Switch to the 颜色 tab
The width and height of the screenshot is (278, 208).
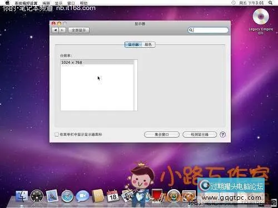coord(148,44)
